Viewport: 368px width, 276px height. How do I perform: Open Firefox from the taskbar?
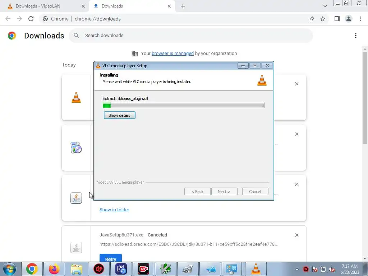54,269
